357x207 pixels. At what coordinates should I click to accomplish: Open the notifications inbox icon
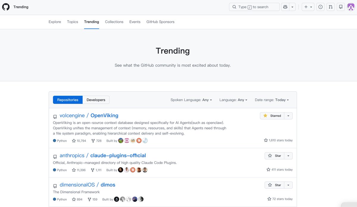[x=341, y=7]
